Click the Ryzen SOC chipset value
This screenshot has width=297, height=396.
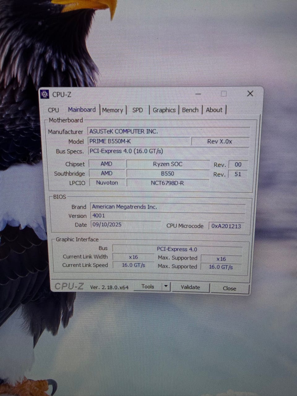click(168, 164)
